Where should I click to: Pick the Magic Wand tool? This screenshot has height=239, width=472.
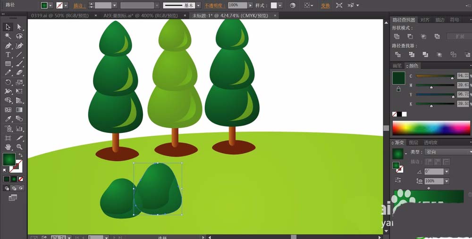point(8,36)
